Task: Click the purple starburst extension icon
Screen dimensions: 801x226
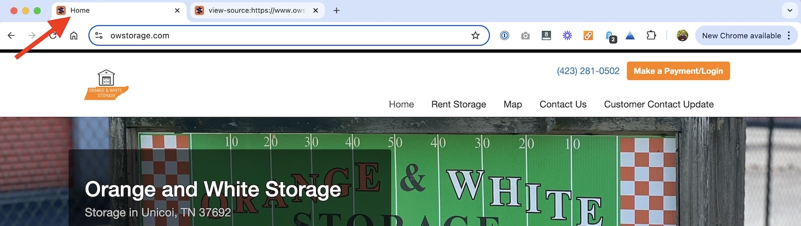Action: [567, 35]
